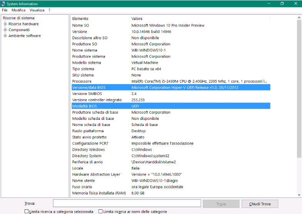
Task: Select the Memoria fisica installata (RAM) row
Action: click(171, 193)
